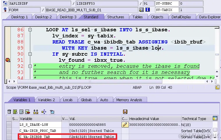Open the column layout icon in the table header
Screen dimensions: 221x140
pyautogui.click(x=215, y=118)
